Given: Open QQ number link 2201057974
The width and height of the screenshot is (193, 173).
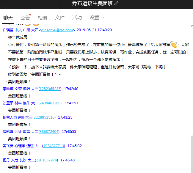Looking at the screenshot, I should (x=46, y=160).
